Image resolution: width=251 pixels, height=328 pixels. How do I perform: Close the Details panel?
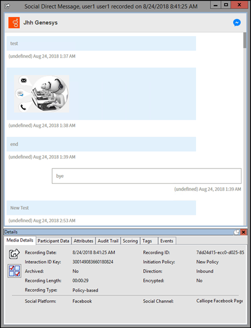click(x=243, y=232)
